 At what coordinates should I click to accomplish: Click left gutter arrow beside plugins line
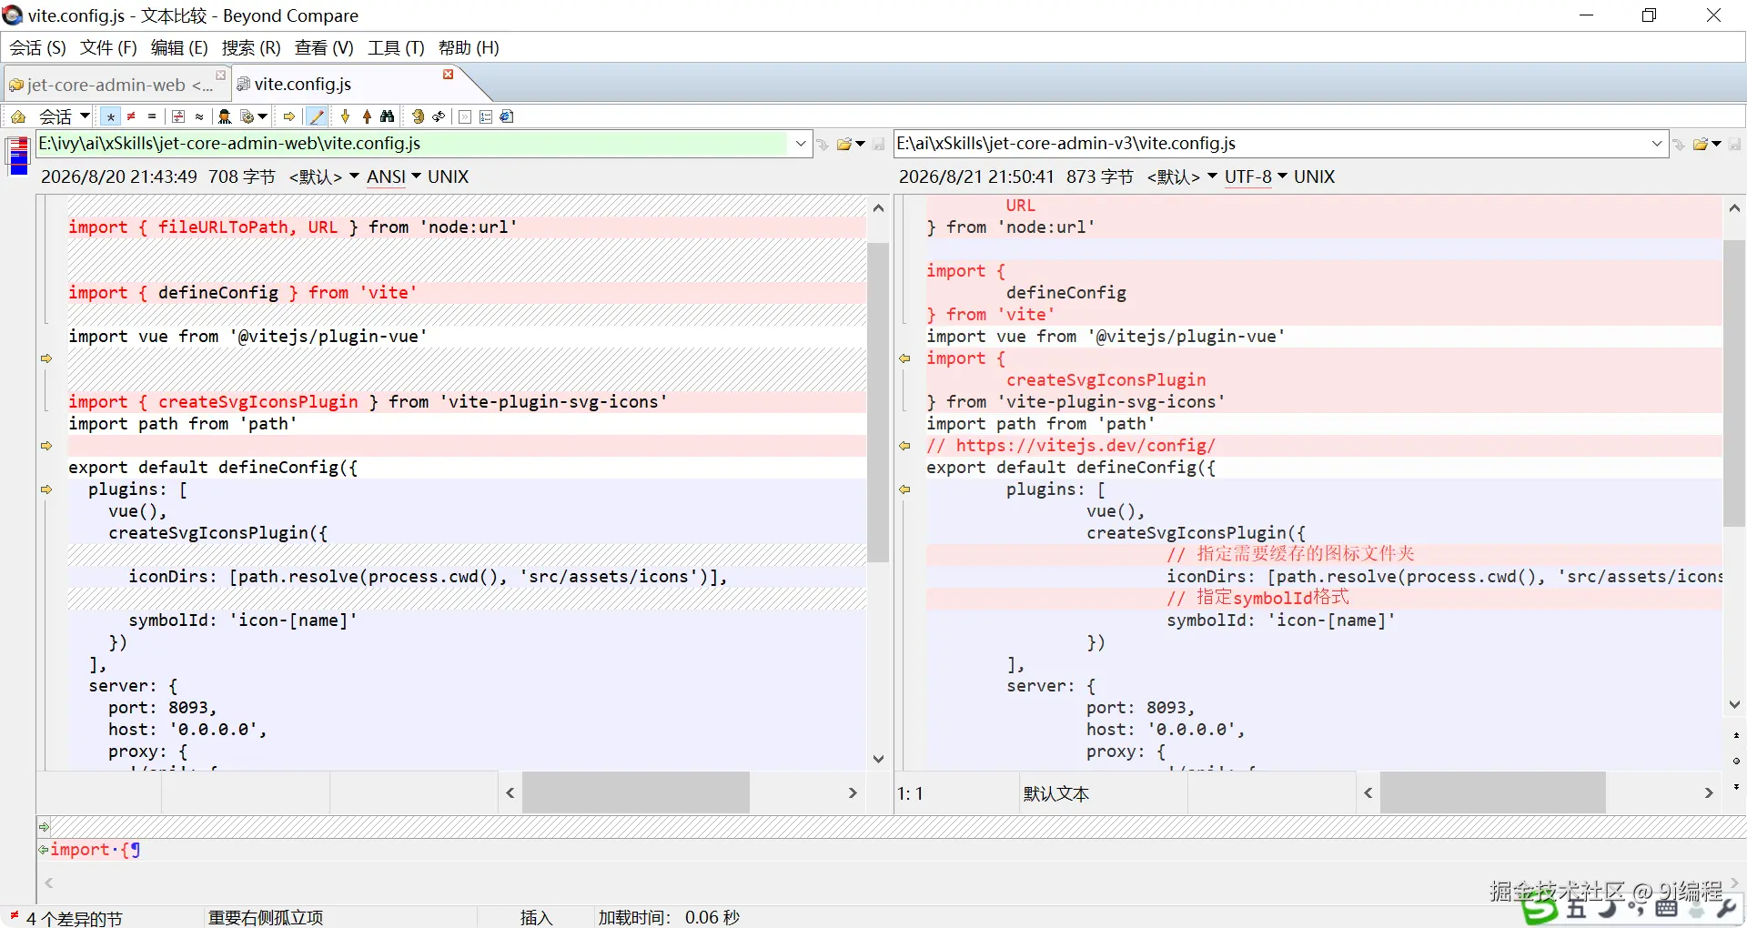(x=46, y=489)
